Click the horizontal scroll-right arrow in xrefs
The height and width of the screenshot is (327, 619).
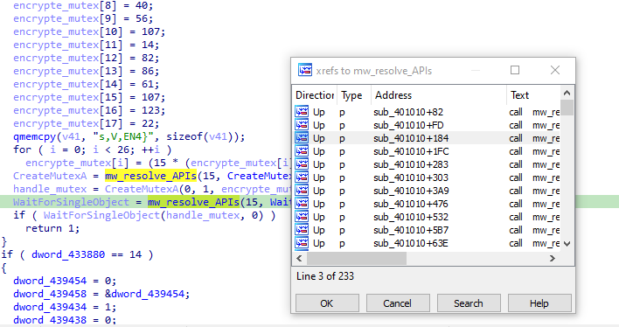point(552,258)
